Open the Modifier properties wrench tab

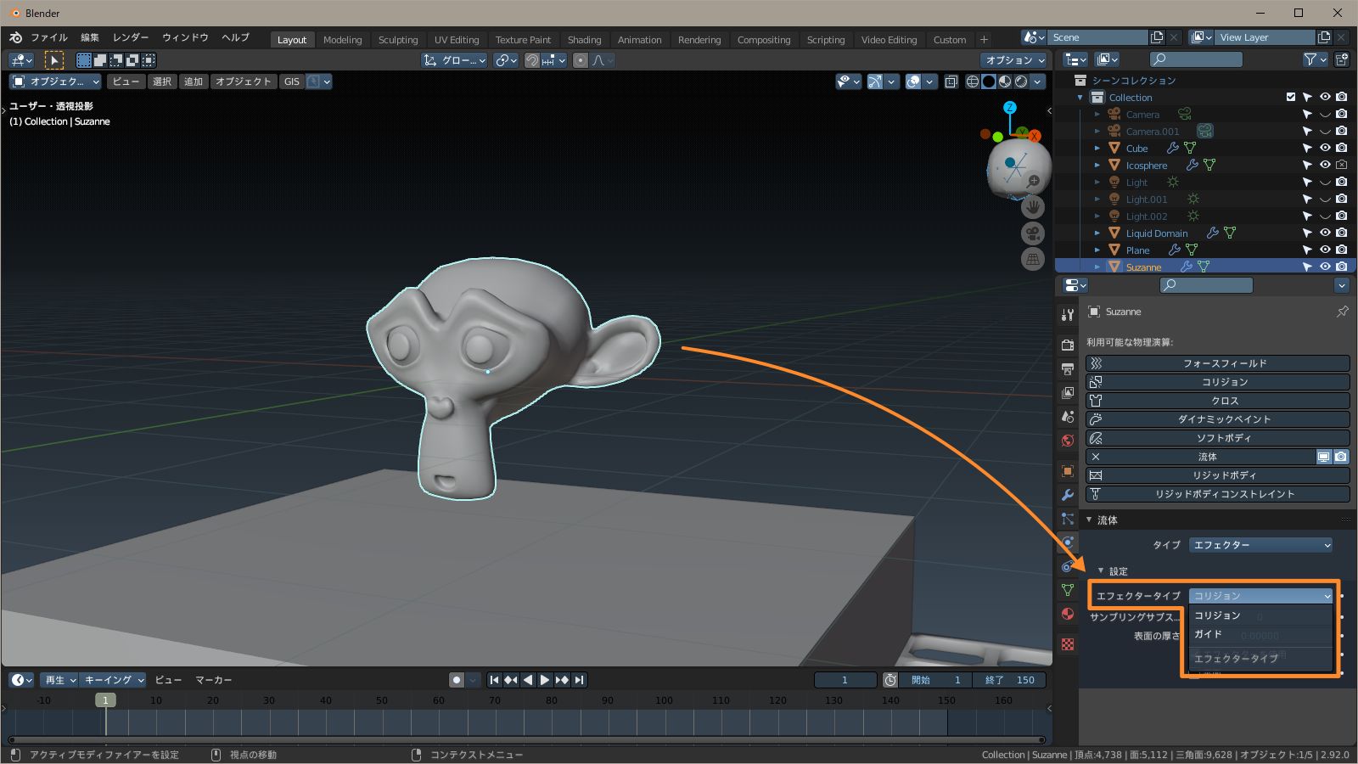1068,495
